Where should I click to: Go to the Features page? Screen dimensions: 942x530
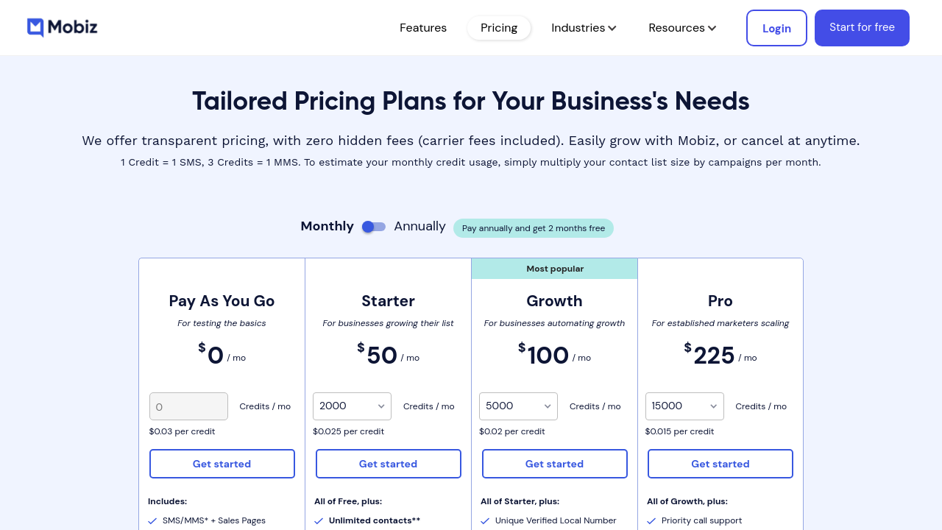(423, 28)
